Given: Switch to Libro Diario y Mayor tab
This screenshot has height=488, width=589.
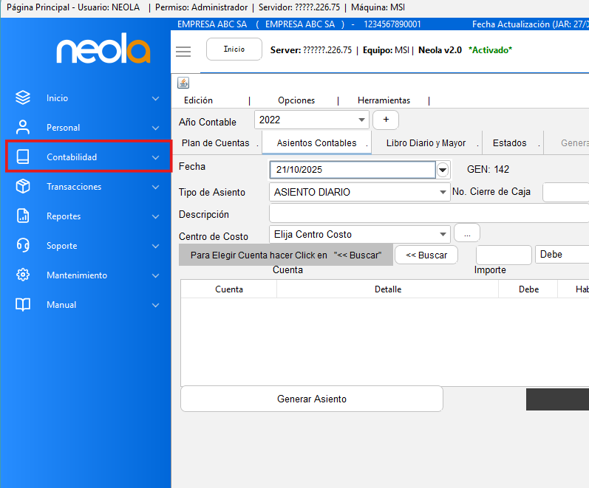Looking at the screenshot, I should [426, 143].
